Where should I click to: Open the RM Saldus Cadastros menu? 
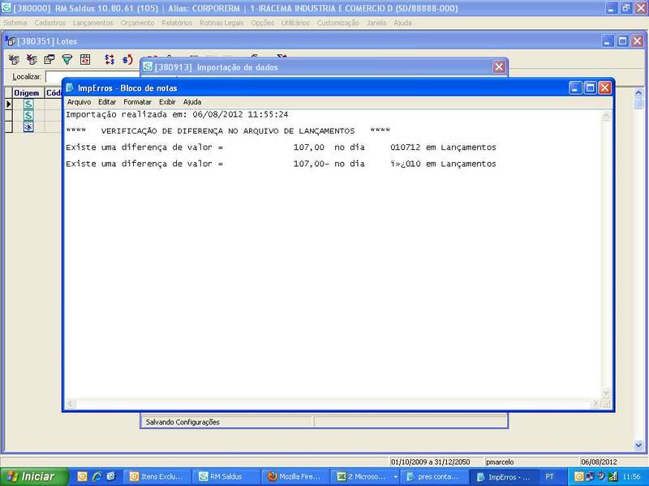[50, 23]
